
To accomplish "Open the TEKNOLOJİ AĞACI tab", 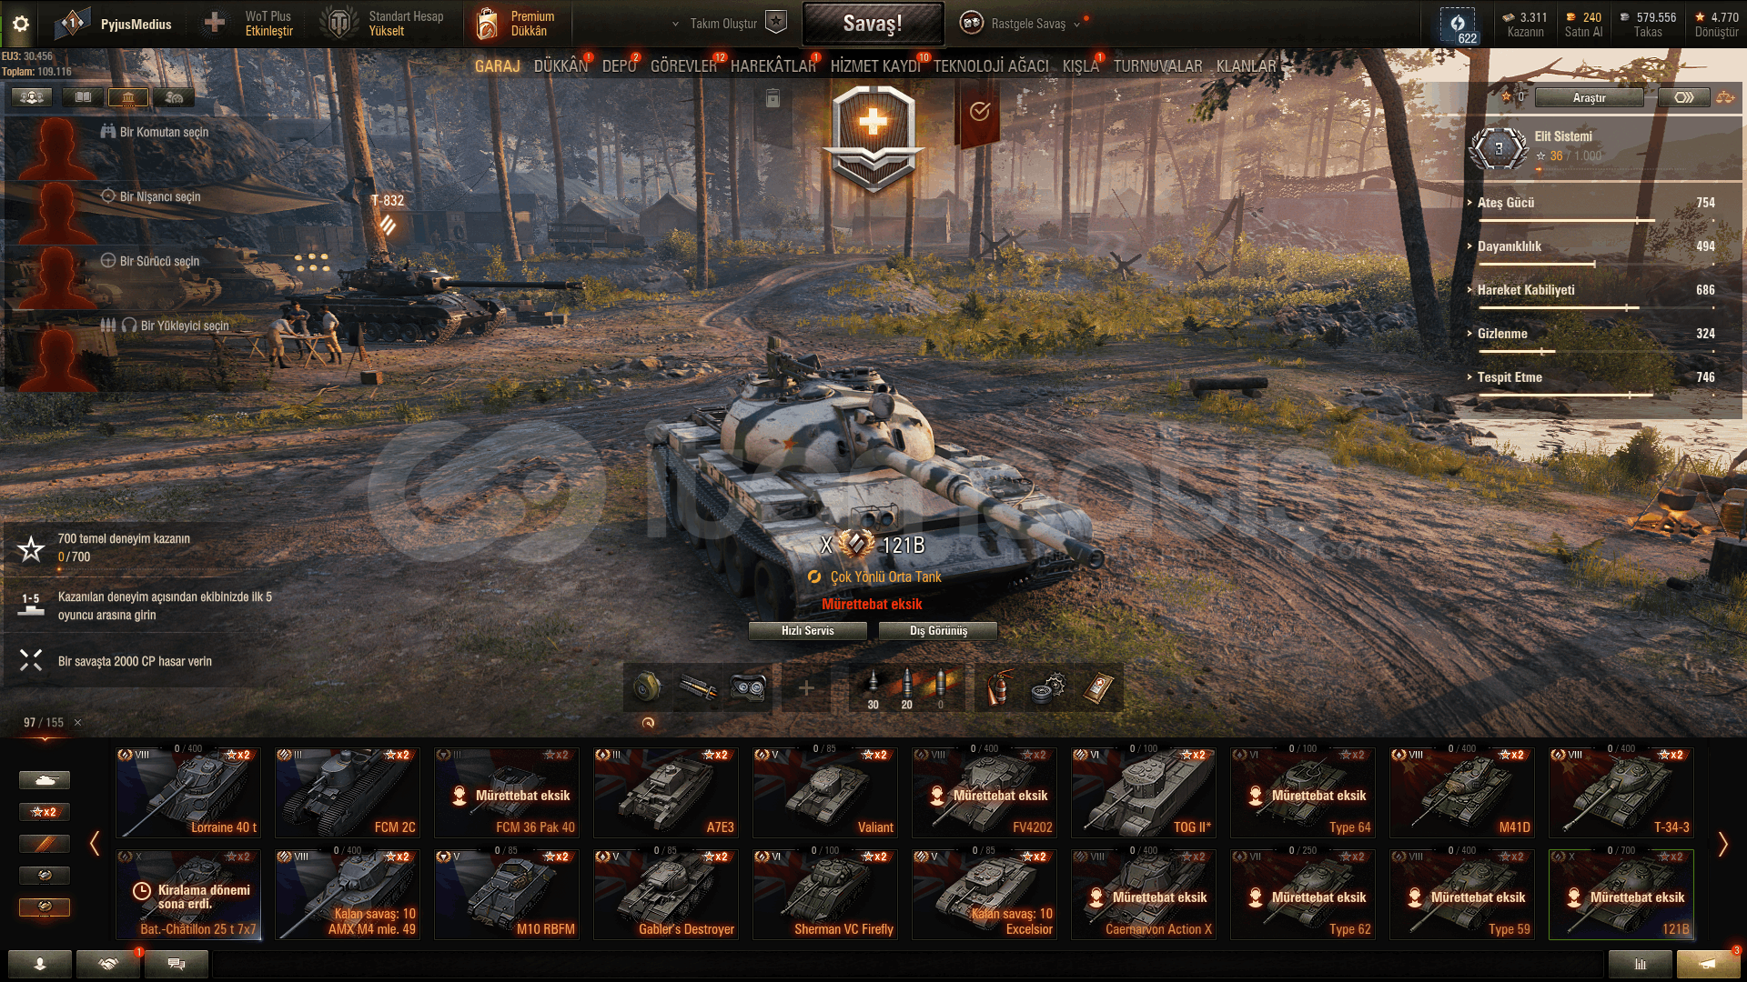I will (991, 66).
